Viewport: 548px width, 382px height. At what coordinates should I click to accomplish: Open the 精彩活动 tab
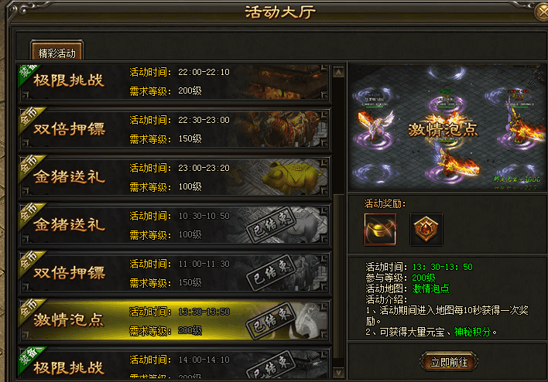point(57,51)
